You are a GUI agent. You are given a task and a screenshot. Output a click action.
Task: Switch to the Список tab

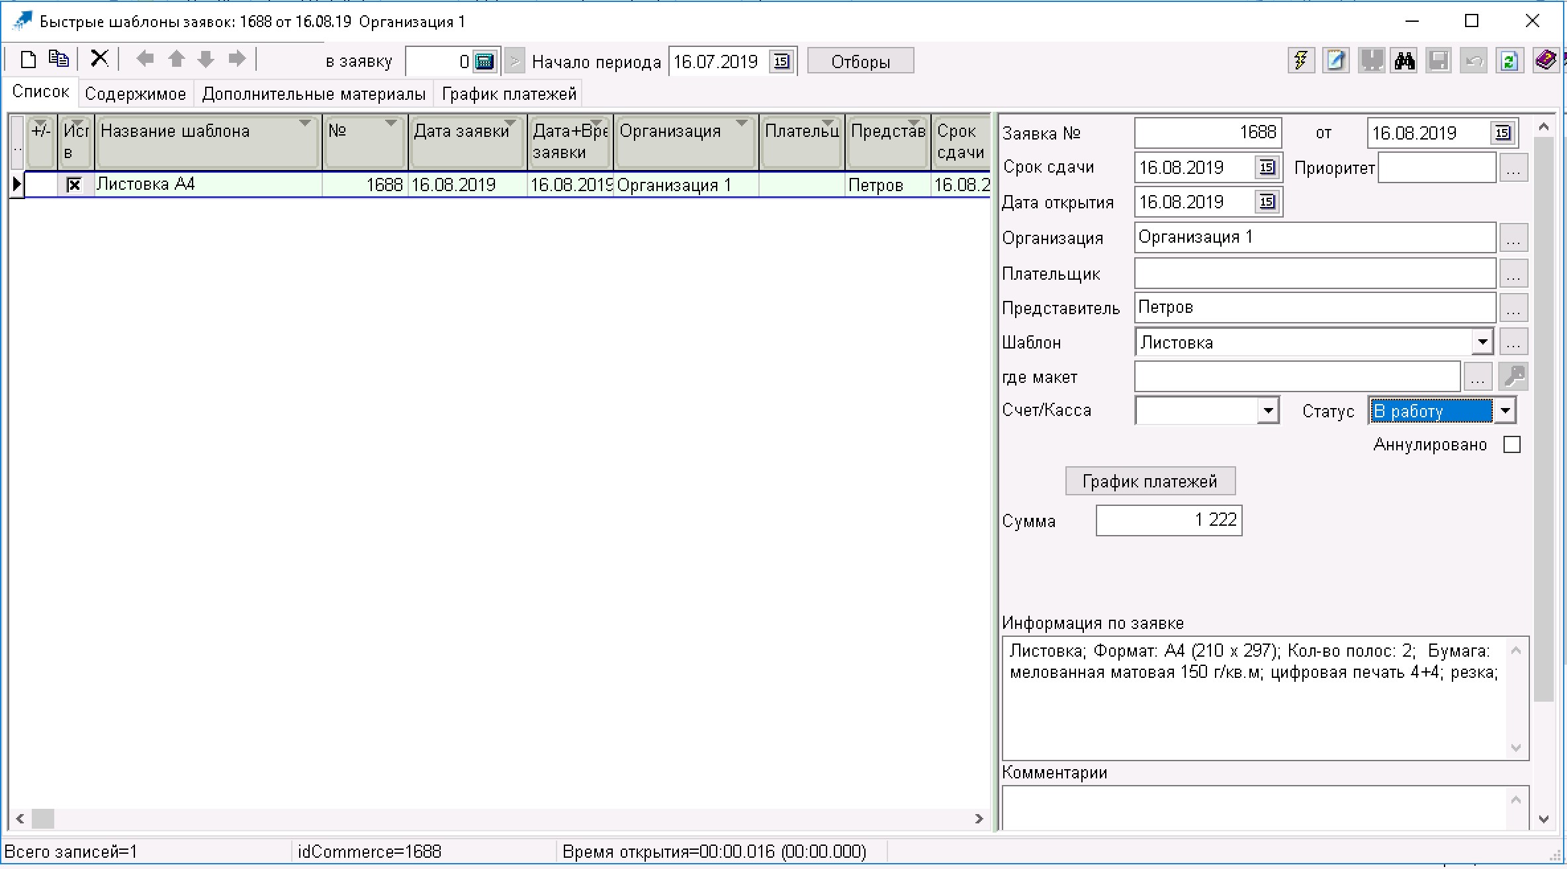coord(41,92)
